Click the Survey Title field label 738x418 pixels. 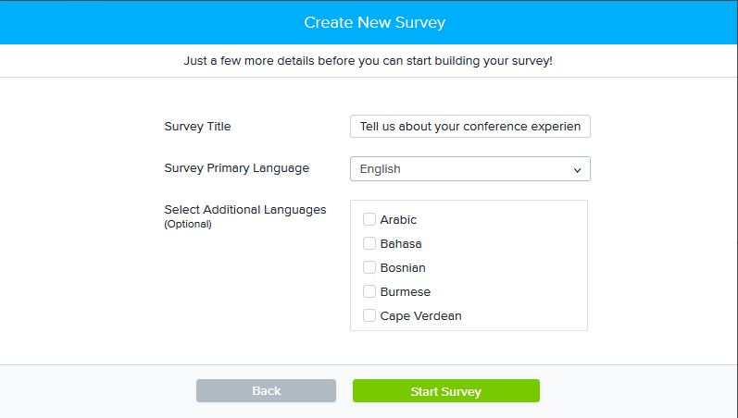197,127
